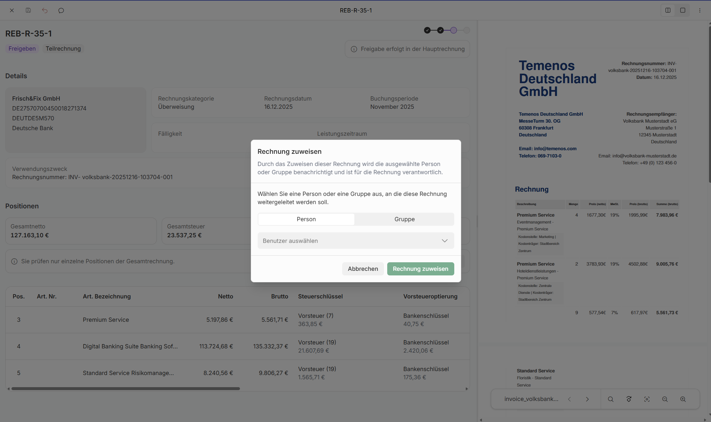The height and width of the screenshot is (422, 711).
Task: Click the fit-to-view focus icon
Action: pyautogui.click(x=647, y=399)
